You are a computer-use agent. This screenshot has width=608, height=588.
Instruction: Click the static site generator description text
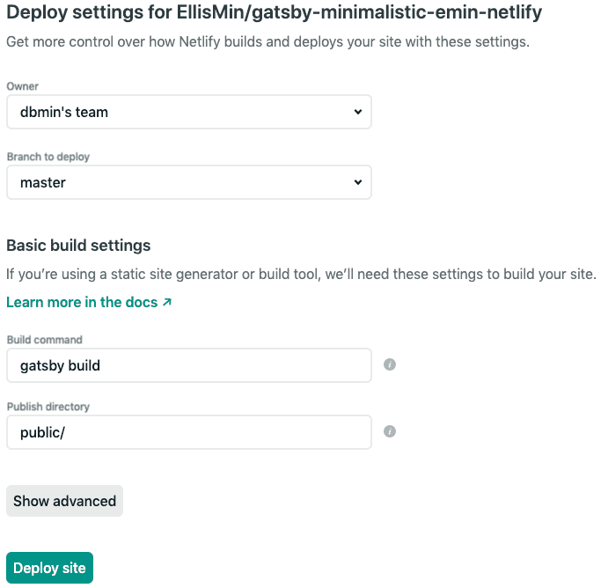301,275
